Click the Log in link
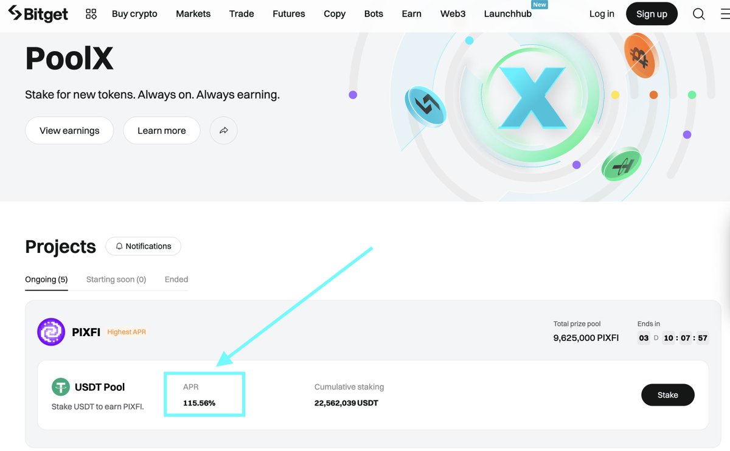 [602, 13]
